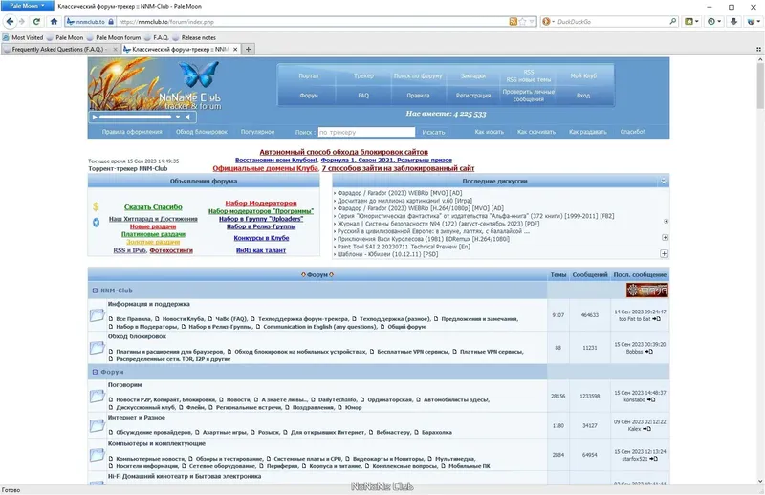Click the folder icon beside Обход блокировок

(98, 348)
